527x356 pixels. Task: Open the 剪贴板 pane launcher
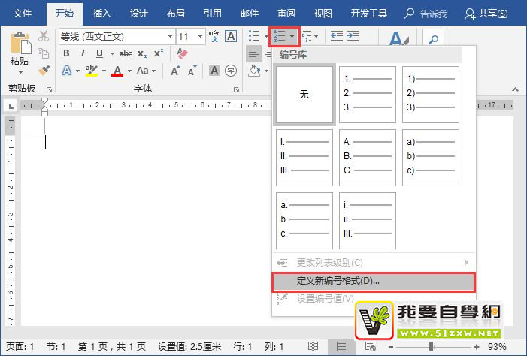pyautogui.click(x=50, y=89)
